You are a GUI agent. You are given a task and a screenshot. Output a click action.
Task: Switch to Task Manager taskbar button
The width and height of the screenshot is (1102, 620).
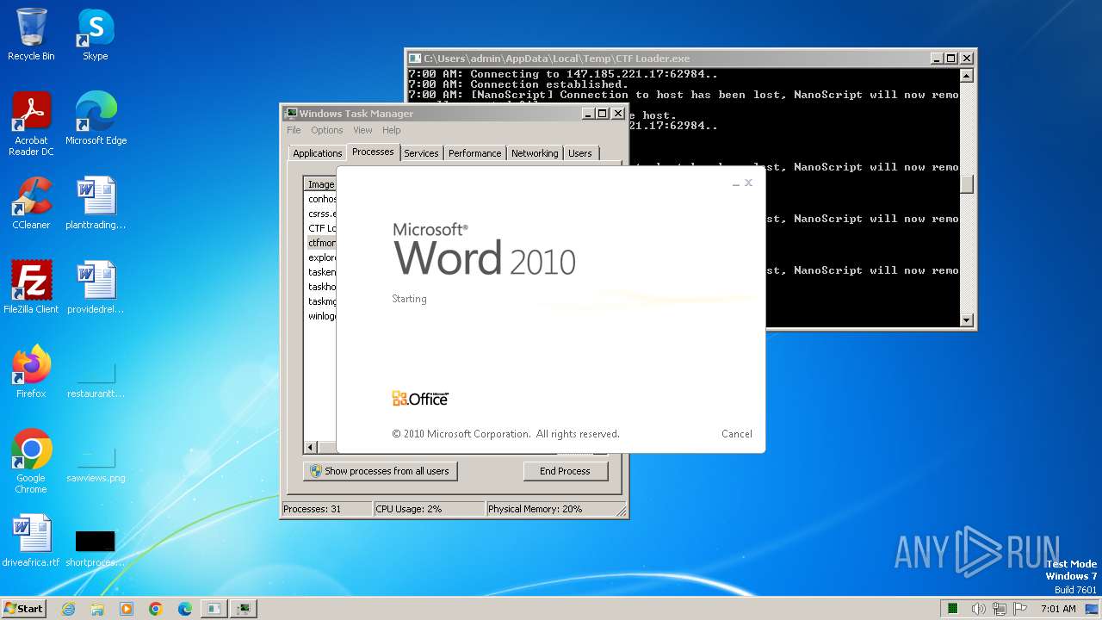pyautogui.click(x=244, y=609)
